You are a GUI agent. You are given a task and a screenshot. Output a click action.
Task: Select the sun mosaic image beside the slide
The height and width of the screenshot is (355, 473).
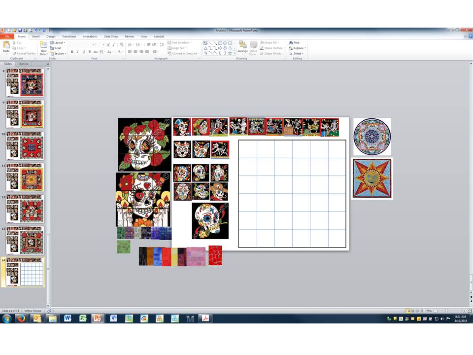(372, 178)
